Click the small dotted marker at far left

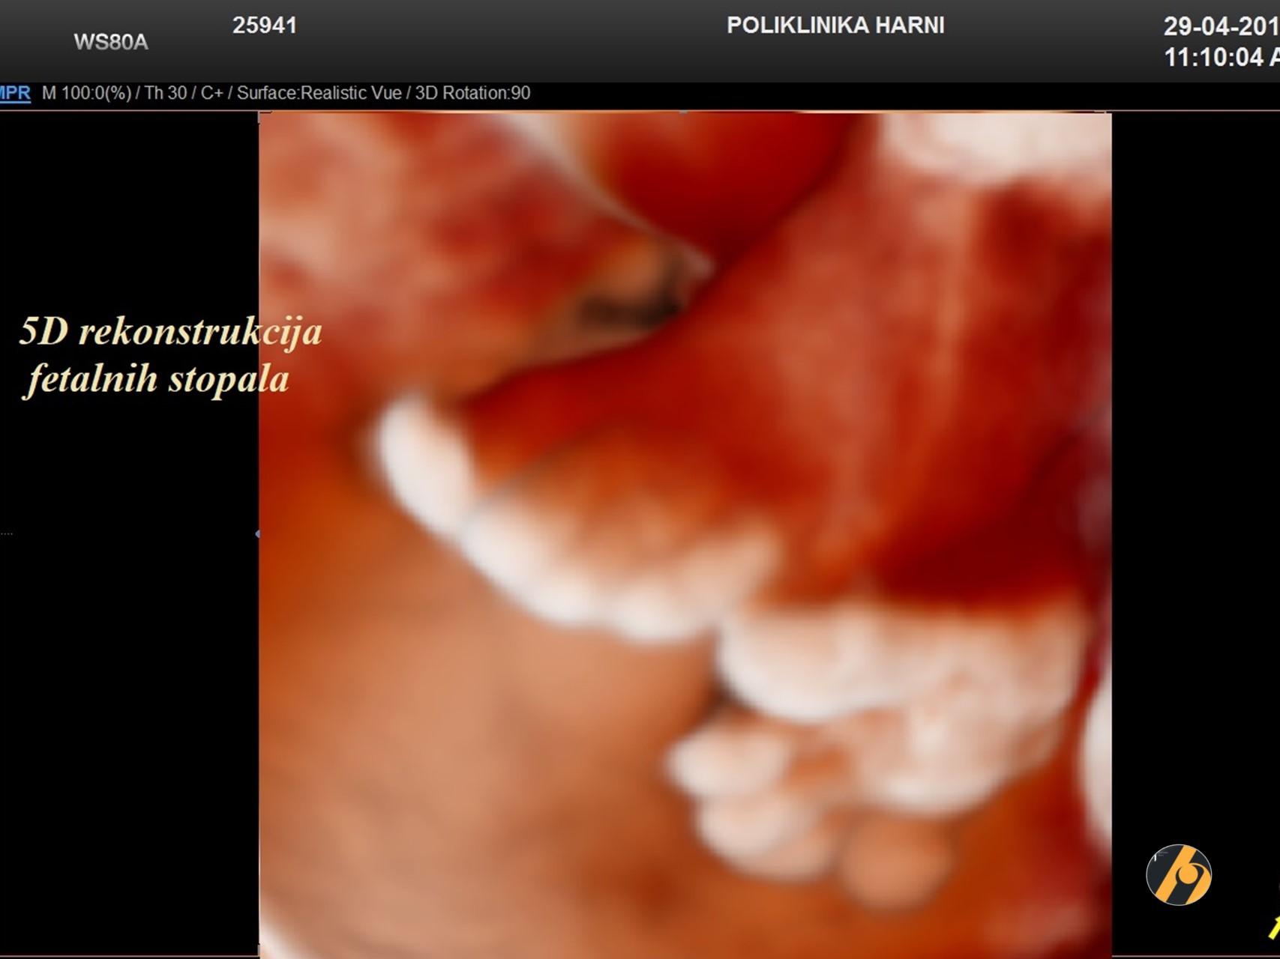tap(7, 534)
